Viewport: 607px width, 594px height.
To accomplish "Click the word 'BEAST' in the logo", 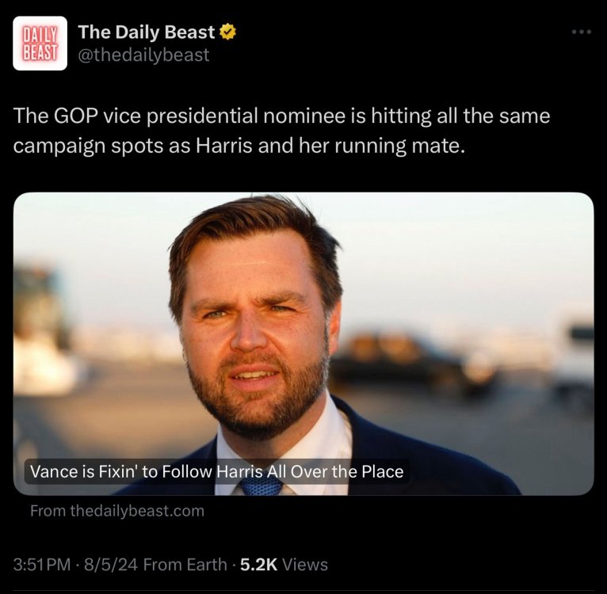I will tap(40, 53).
